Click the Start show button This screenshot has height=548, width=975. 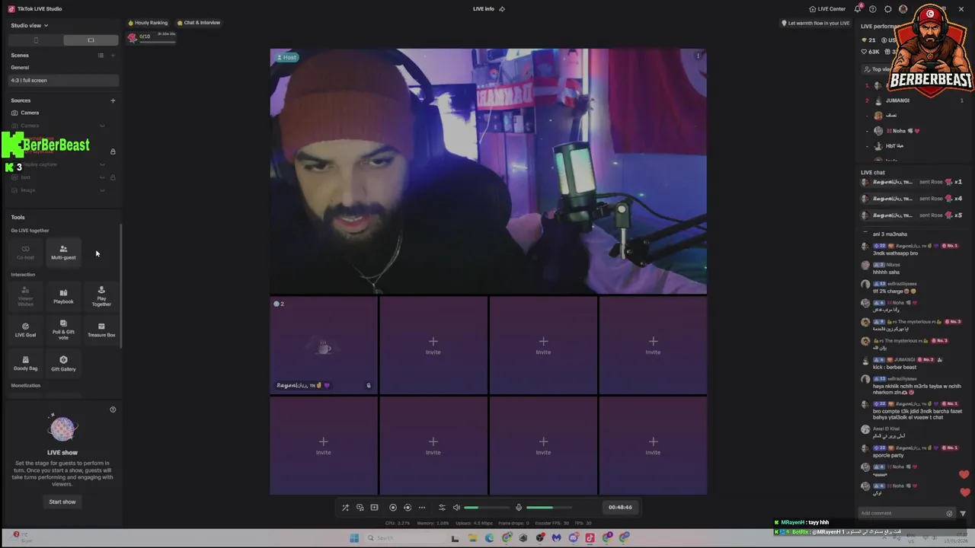coord(62,502)
